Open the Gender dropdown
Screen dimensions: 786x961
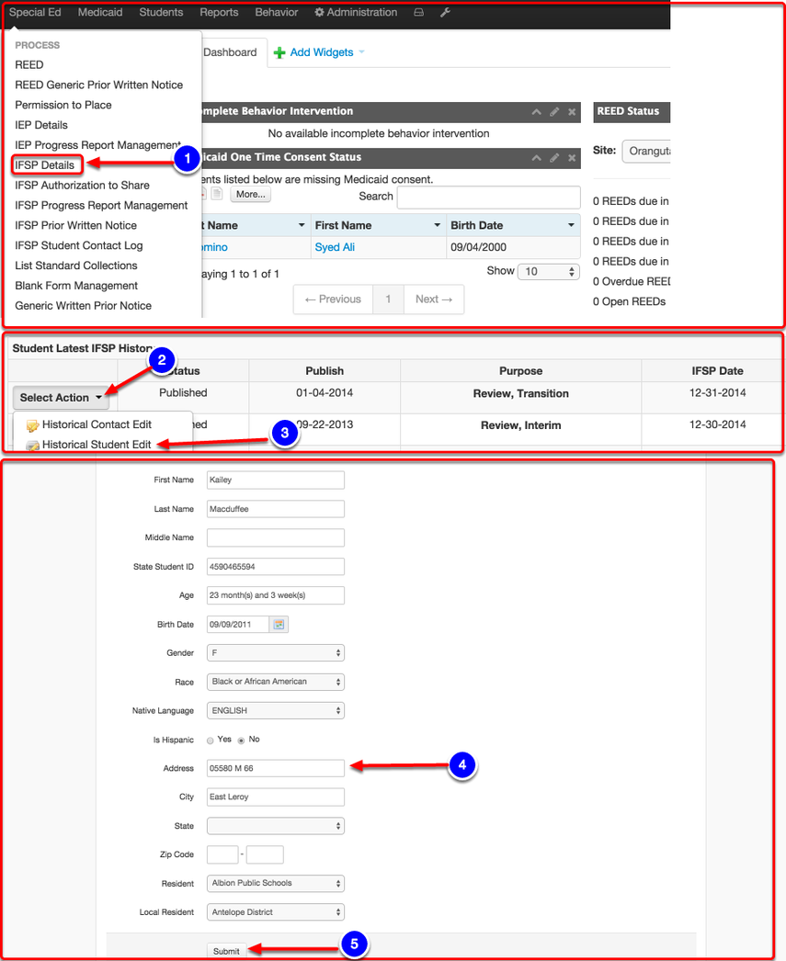pyautogui.click(x=275, y=652)
